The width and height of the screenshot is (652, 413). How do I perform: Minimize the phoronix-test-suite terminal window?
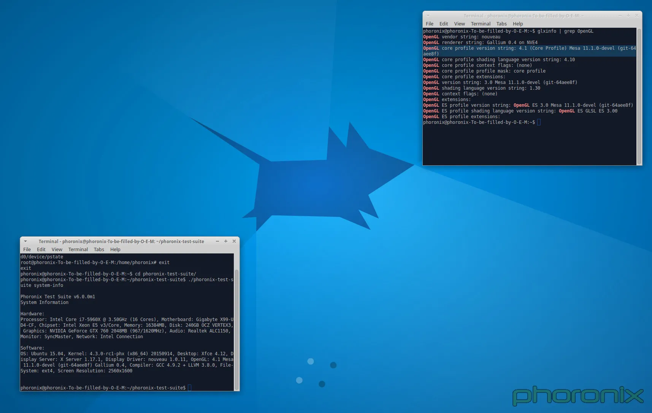(x=217, y=241)
